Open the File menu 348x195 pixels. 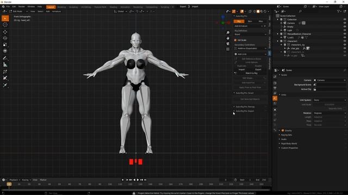click(x=8, y=6)
